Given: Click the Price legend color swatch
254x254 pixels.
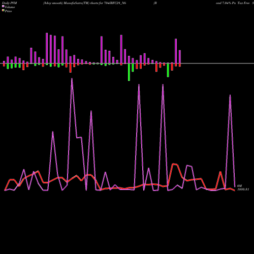Looking at the screenshot, I should pyautogui.click(x=3, y=11).
